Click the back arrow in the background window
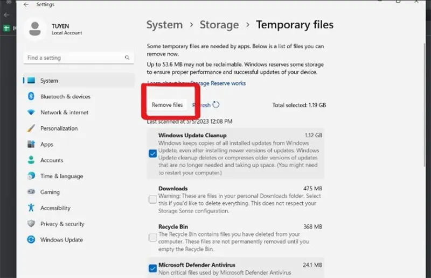Viewport: 431px width, 278px height. click(x=6, y=15)
